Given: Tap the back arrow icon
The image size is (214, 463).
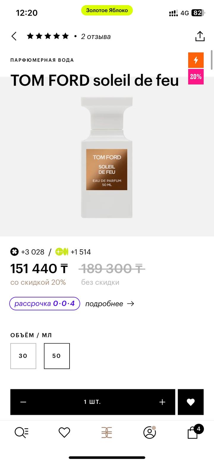Looking at the screenshot, I should coord(14,36).
